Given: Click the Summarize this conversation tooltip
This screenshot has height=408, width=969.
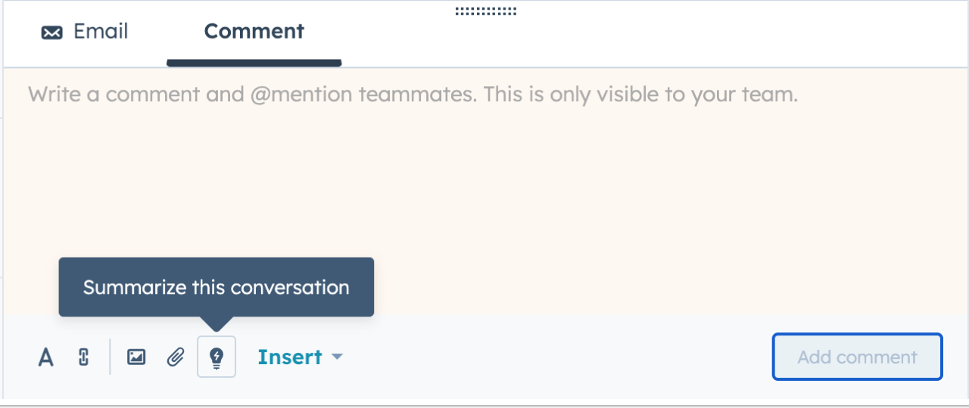Looking at the screenshot, I should tap(217, 287).
